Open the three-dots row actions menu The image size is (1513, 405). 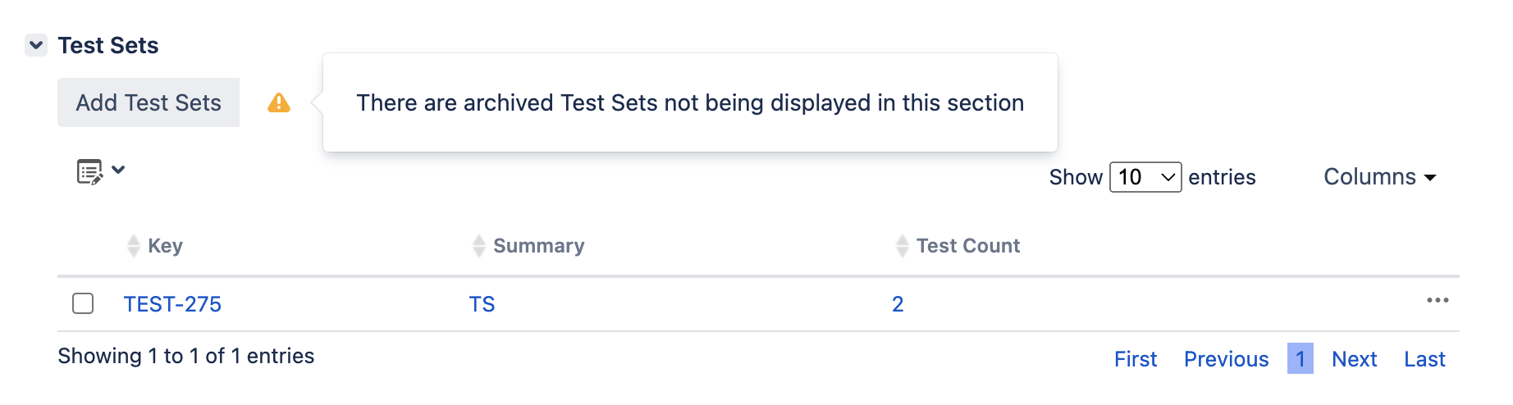[1438, 300]
